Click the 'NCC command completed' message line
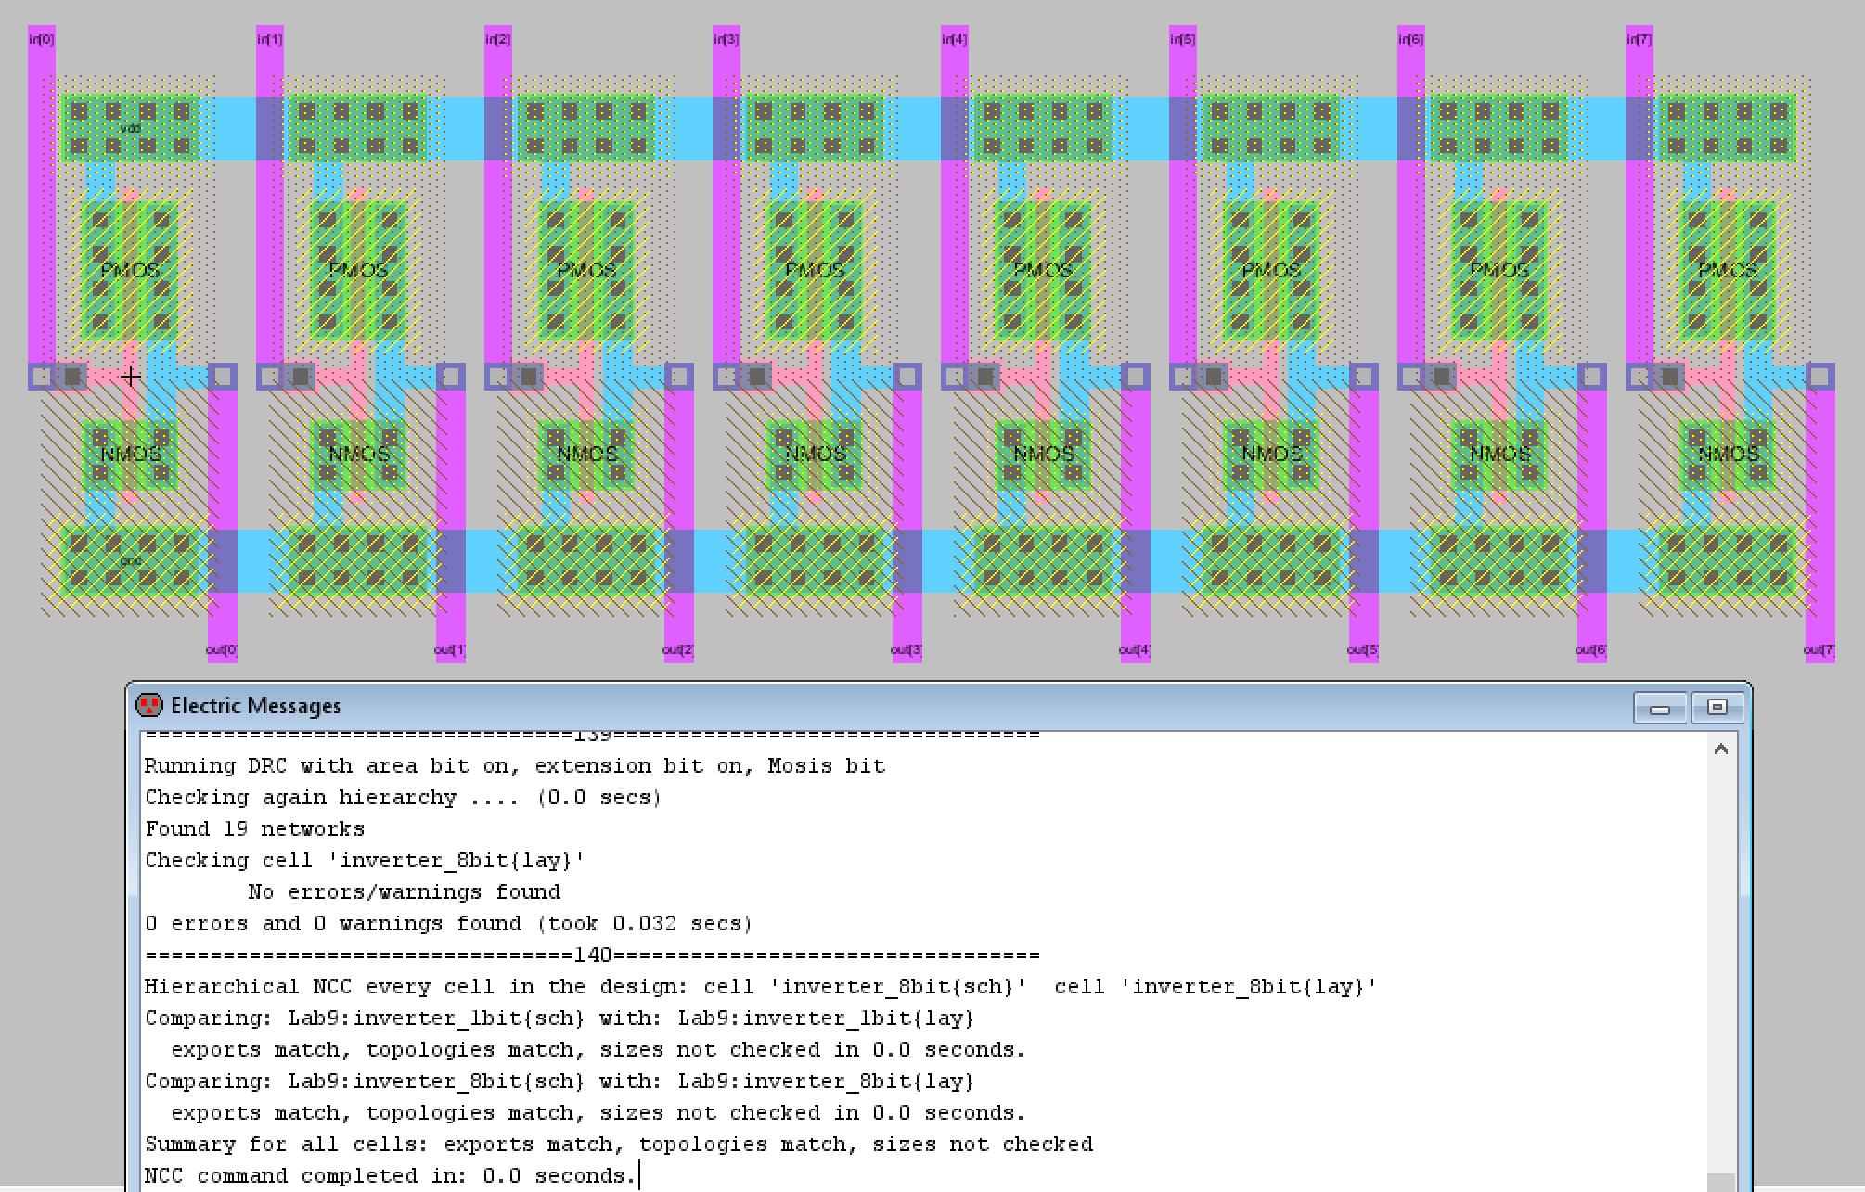Screen dimensions: 1865x1192 [390, 1175]
